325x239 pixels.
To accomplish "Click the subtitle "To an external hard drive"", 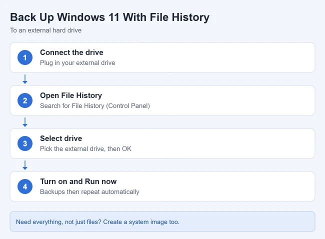I will 46,30.
